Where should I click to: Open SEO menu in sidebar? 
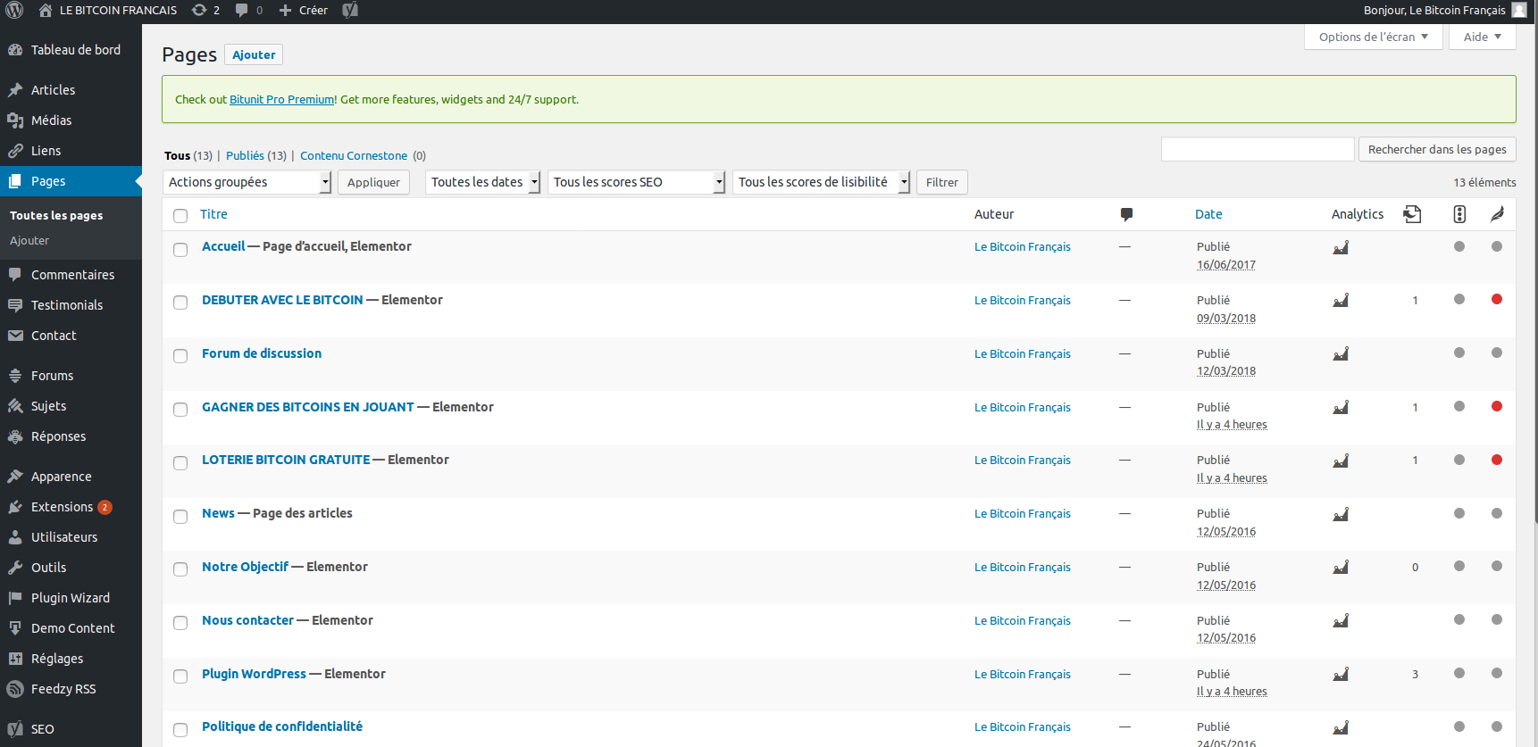pos(71,729)
